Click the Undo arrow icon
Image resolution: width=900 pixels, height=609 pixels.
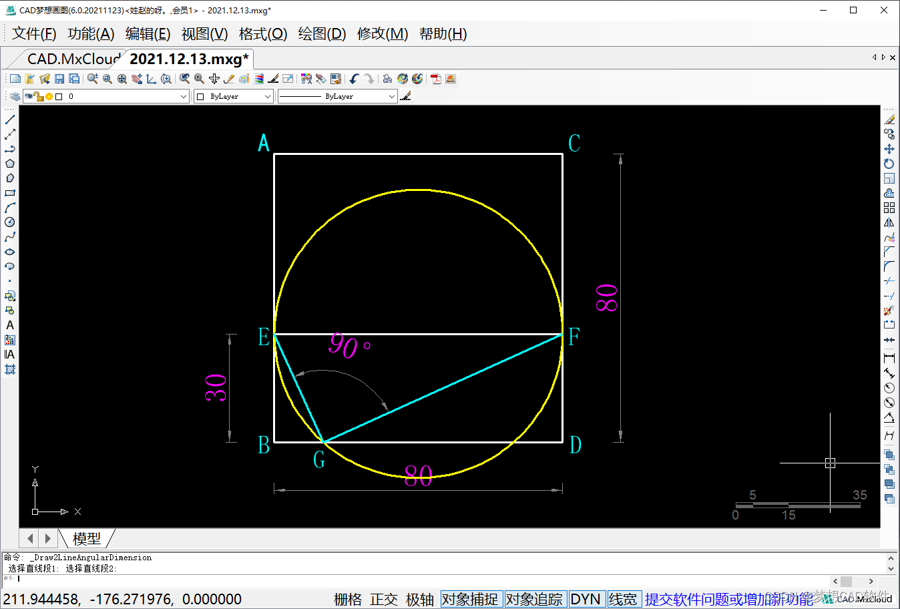(x=354, y=79)
